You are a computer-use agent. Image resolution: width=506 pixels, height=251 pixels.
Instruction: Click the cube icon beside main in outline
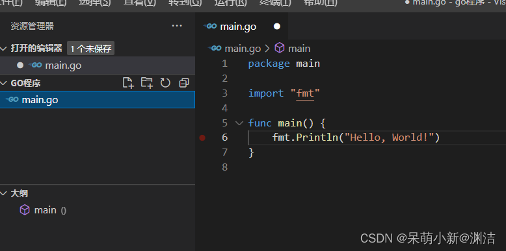point(25,210)
